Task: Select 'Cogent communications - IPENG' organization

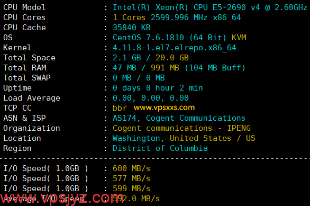Action: click(181, 128)
